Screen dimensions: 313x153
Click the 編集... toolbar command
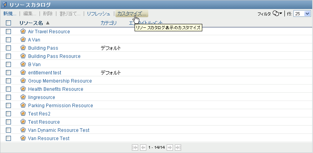tap(30, 14)
